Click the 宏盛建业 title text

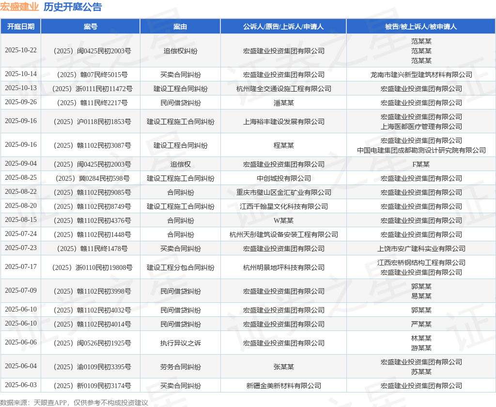coord(19,7)
